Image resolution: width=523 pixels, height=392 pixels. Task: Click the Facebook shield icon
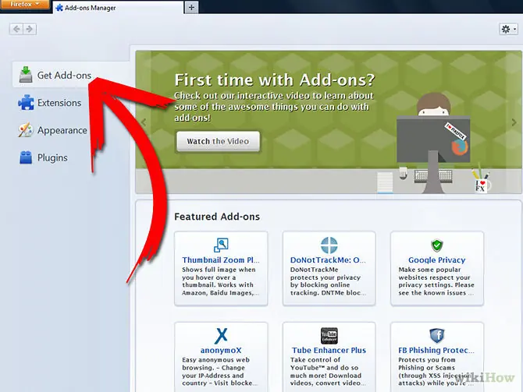[x=436, y=335]
